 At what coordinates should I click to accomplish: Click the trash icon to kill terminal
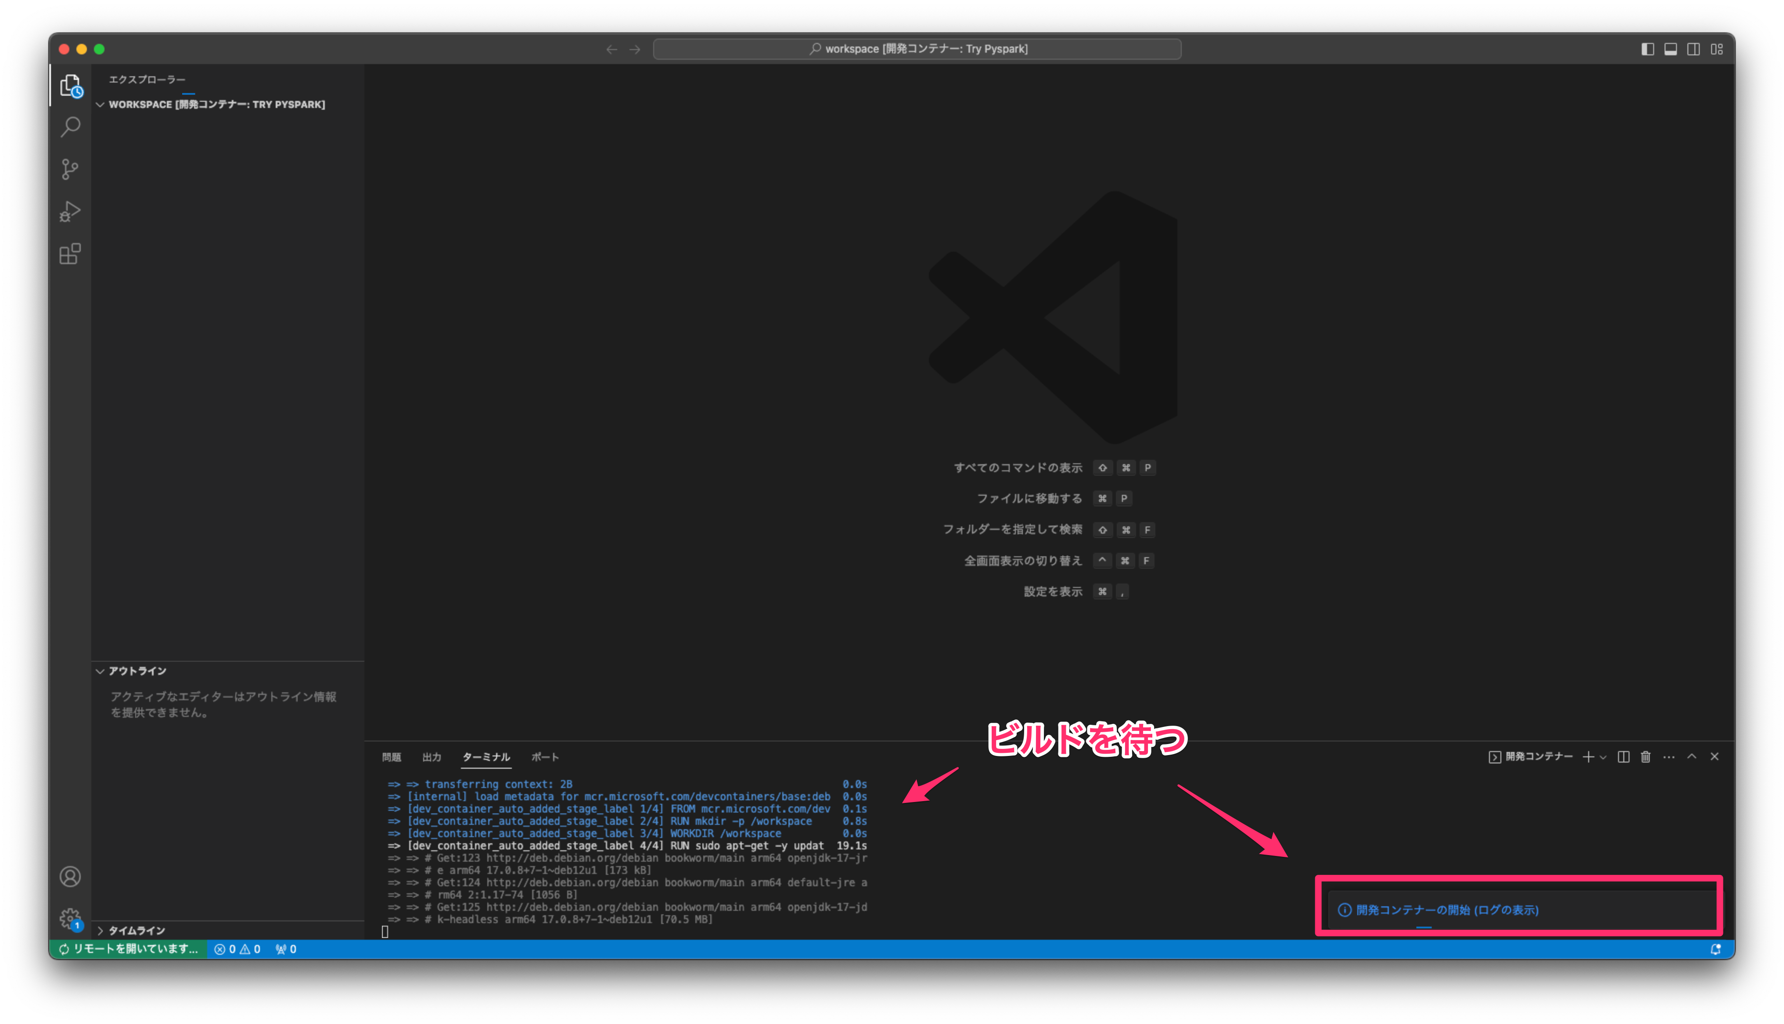[1645, 757]
